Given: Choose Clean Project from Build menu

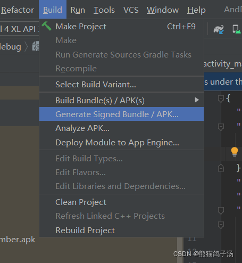Looking at the screenshot, I should tap(122, 202).
